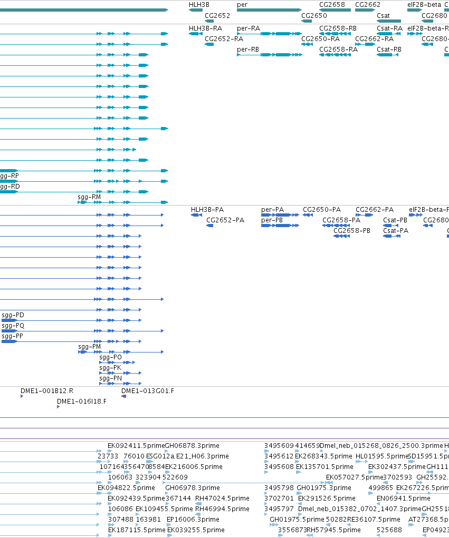
Task: Click the EK291526.5prime EST label
Action: click(x=327, y=498)
